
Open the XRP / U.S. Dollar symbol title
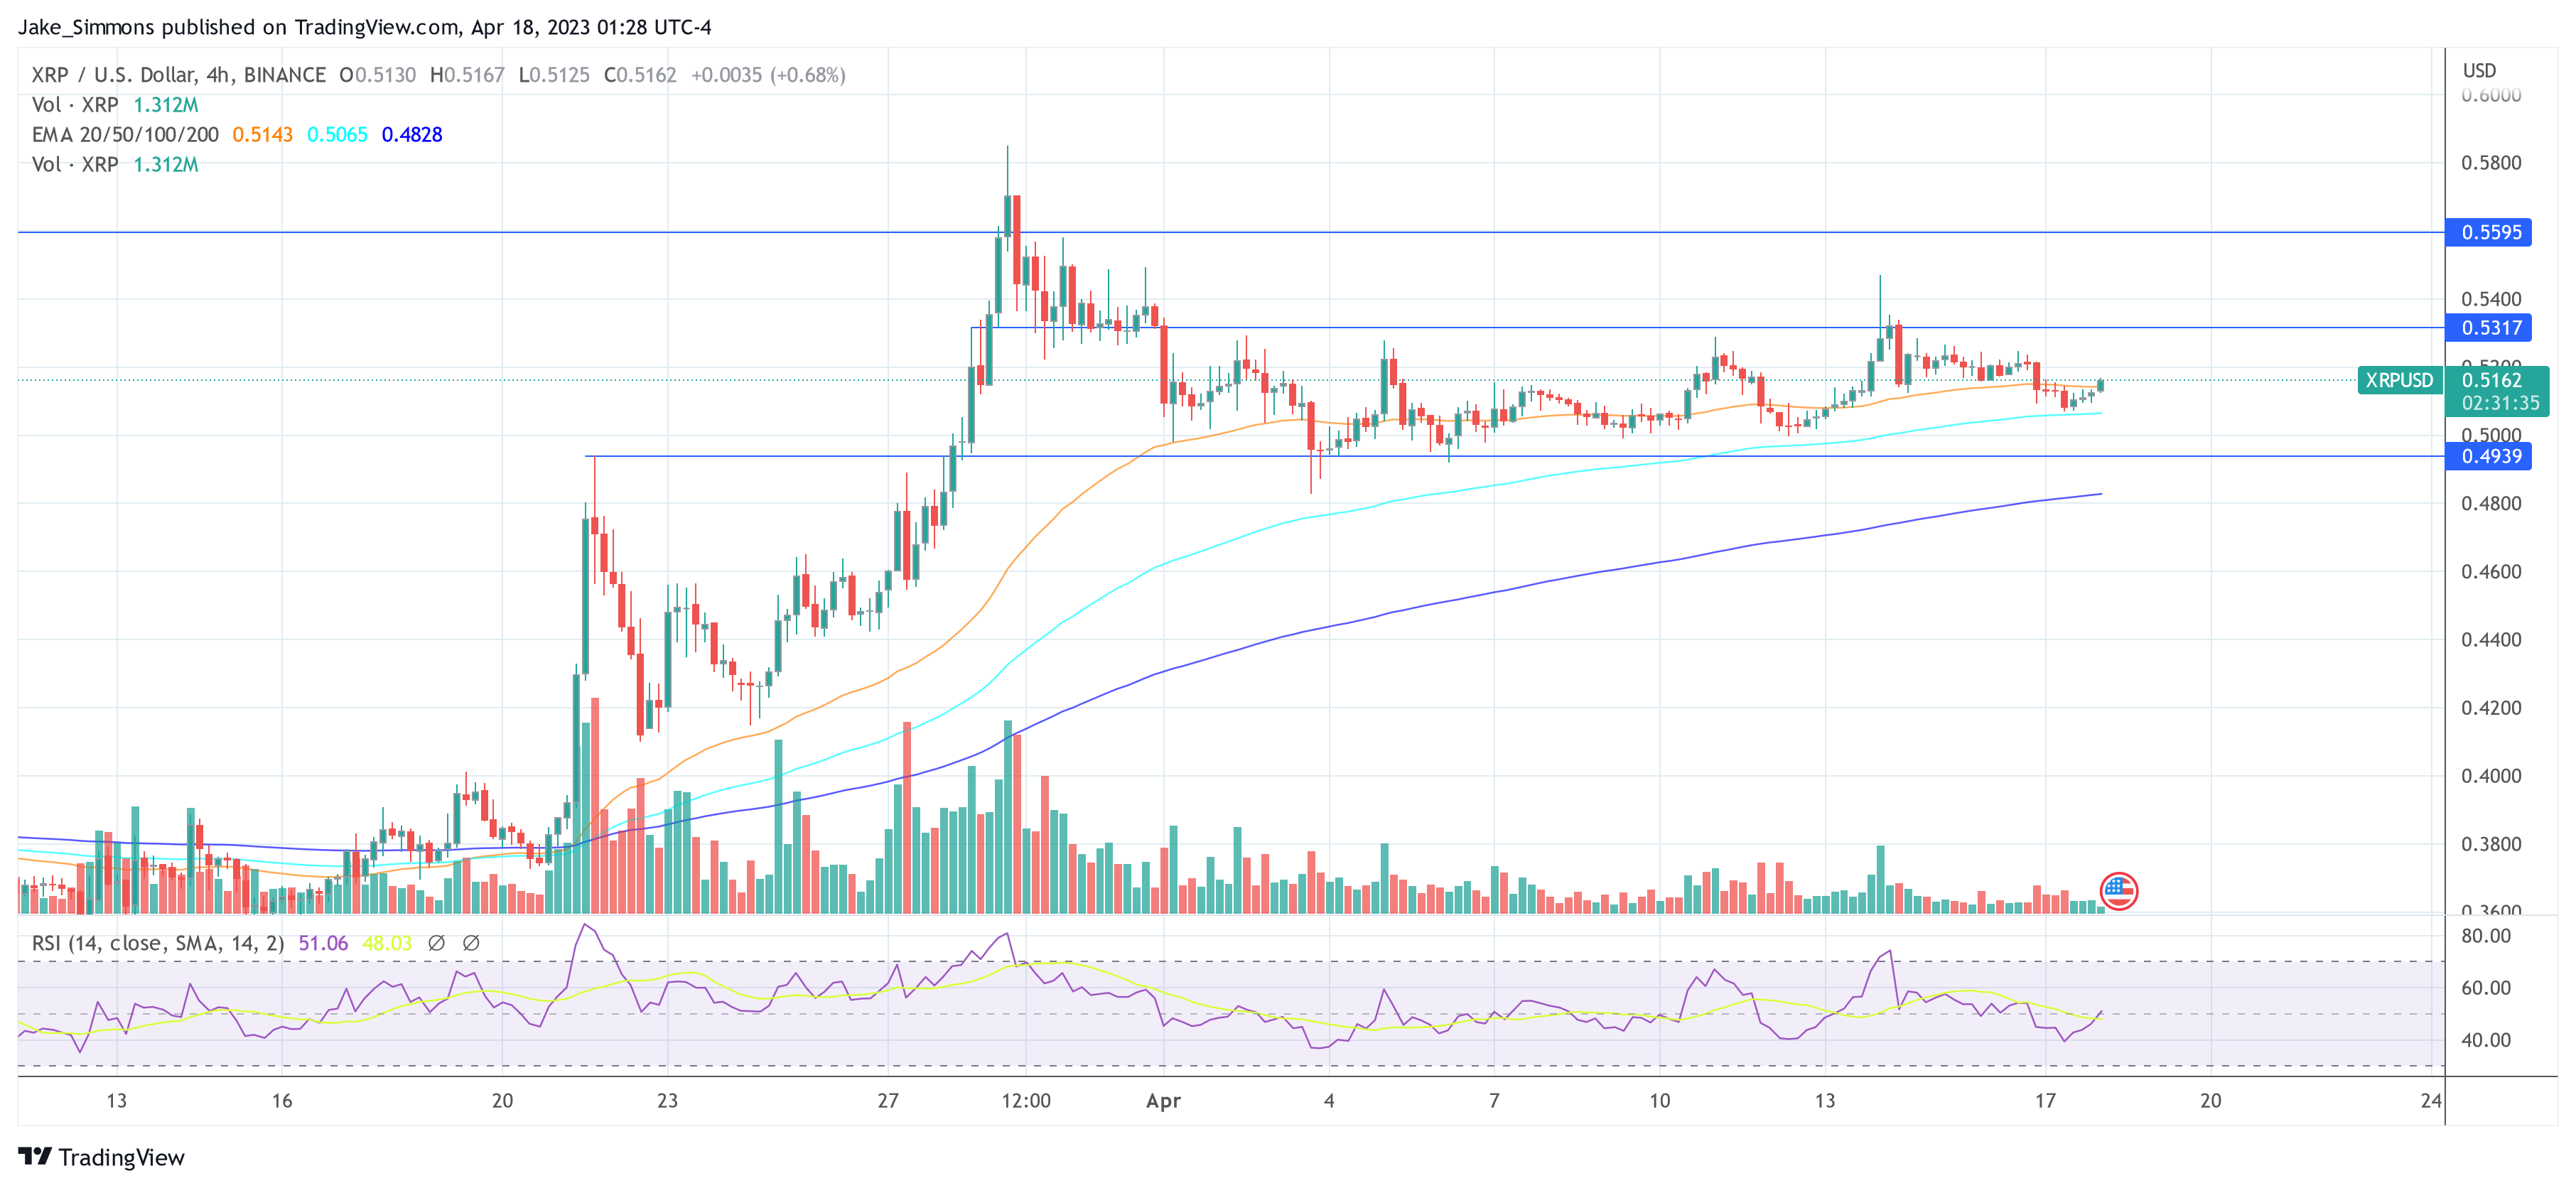[x=178, y=75]
